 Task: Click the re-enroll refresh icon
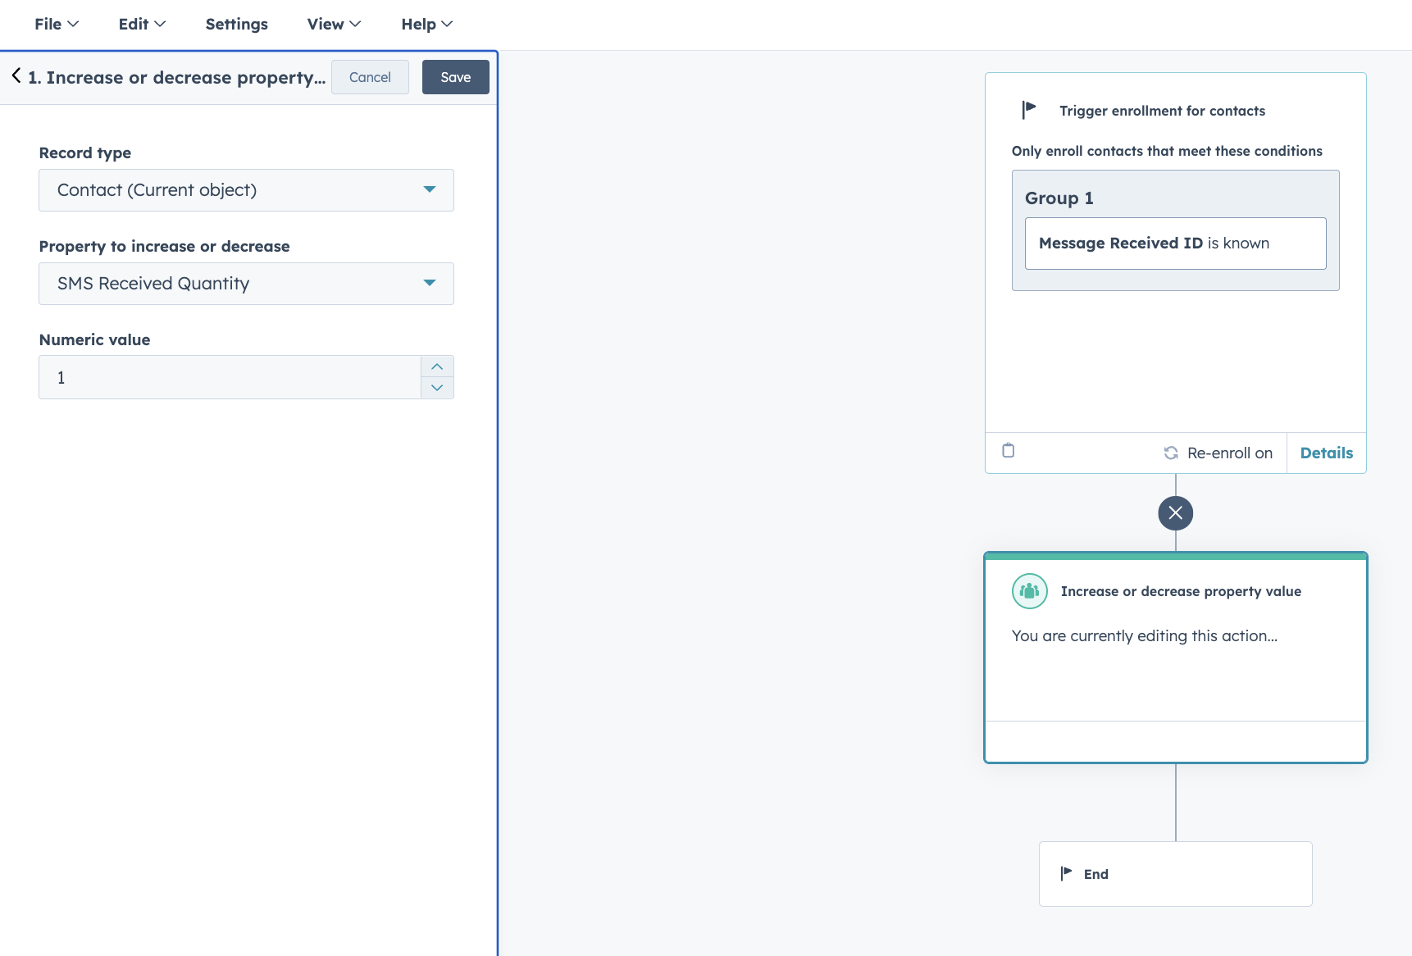(1173, 452)
